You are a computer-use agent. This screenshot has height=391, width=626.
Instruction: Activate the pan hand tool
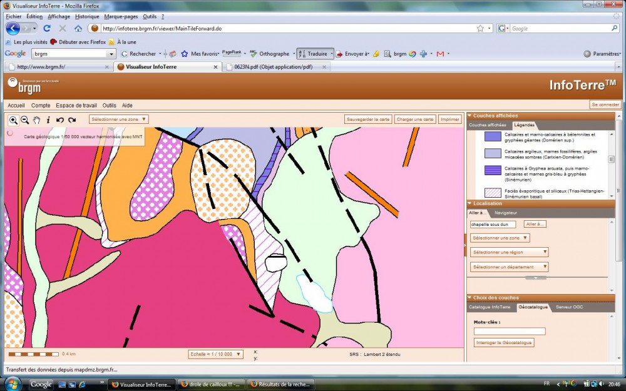[x=37, y=119]
